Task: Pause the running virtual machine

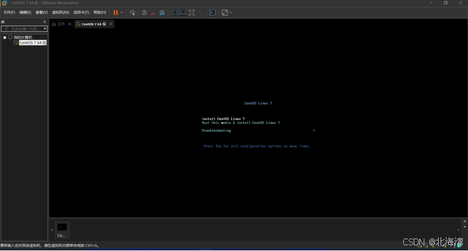Action: (x=115, y=12)
